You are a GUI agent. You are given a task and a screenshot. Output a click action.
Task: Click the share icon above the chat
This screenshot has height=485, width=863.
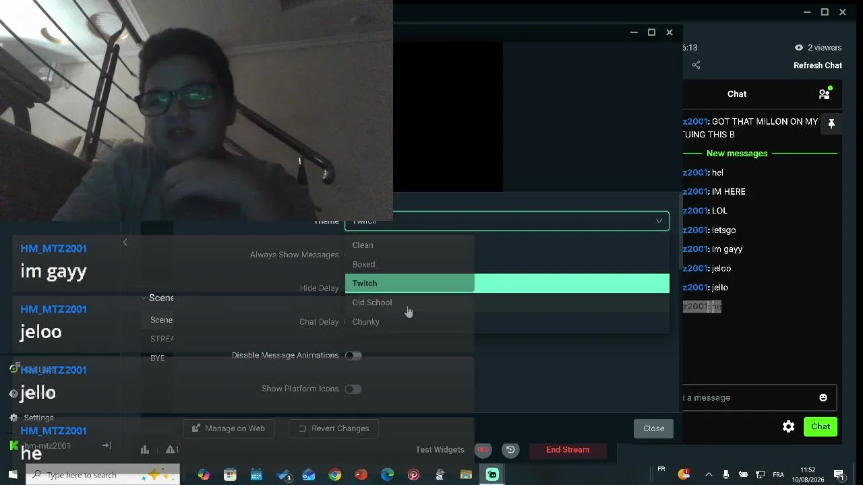(696, 65)
